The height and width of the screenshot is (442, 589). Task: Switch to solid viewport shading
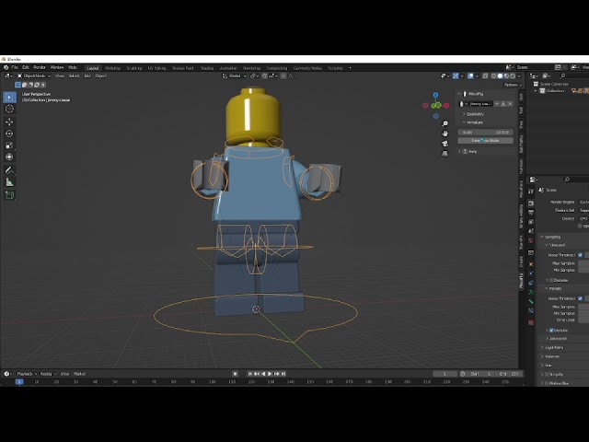coord(500,76)
